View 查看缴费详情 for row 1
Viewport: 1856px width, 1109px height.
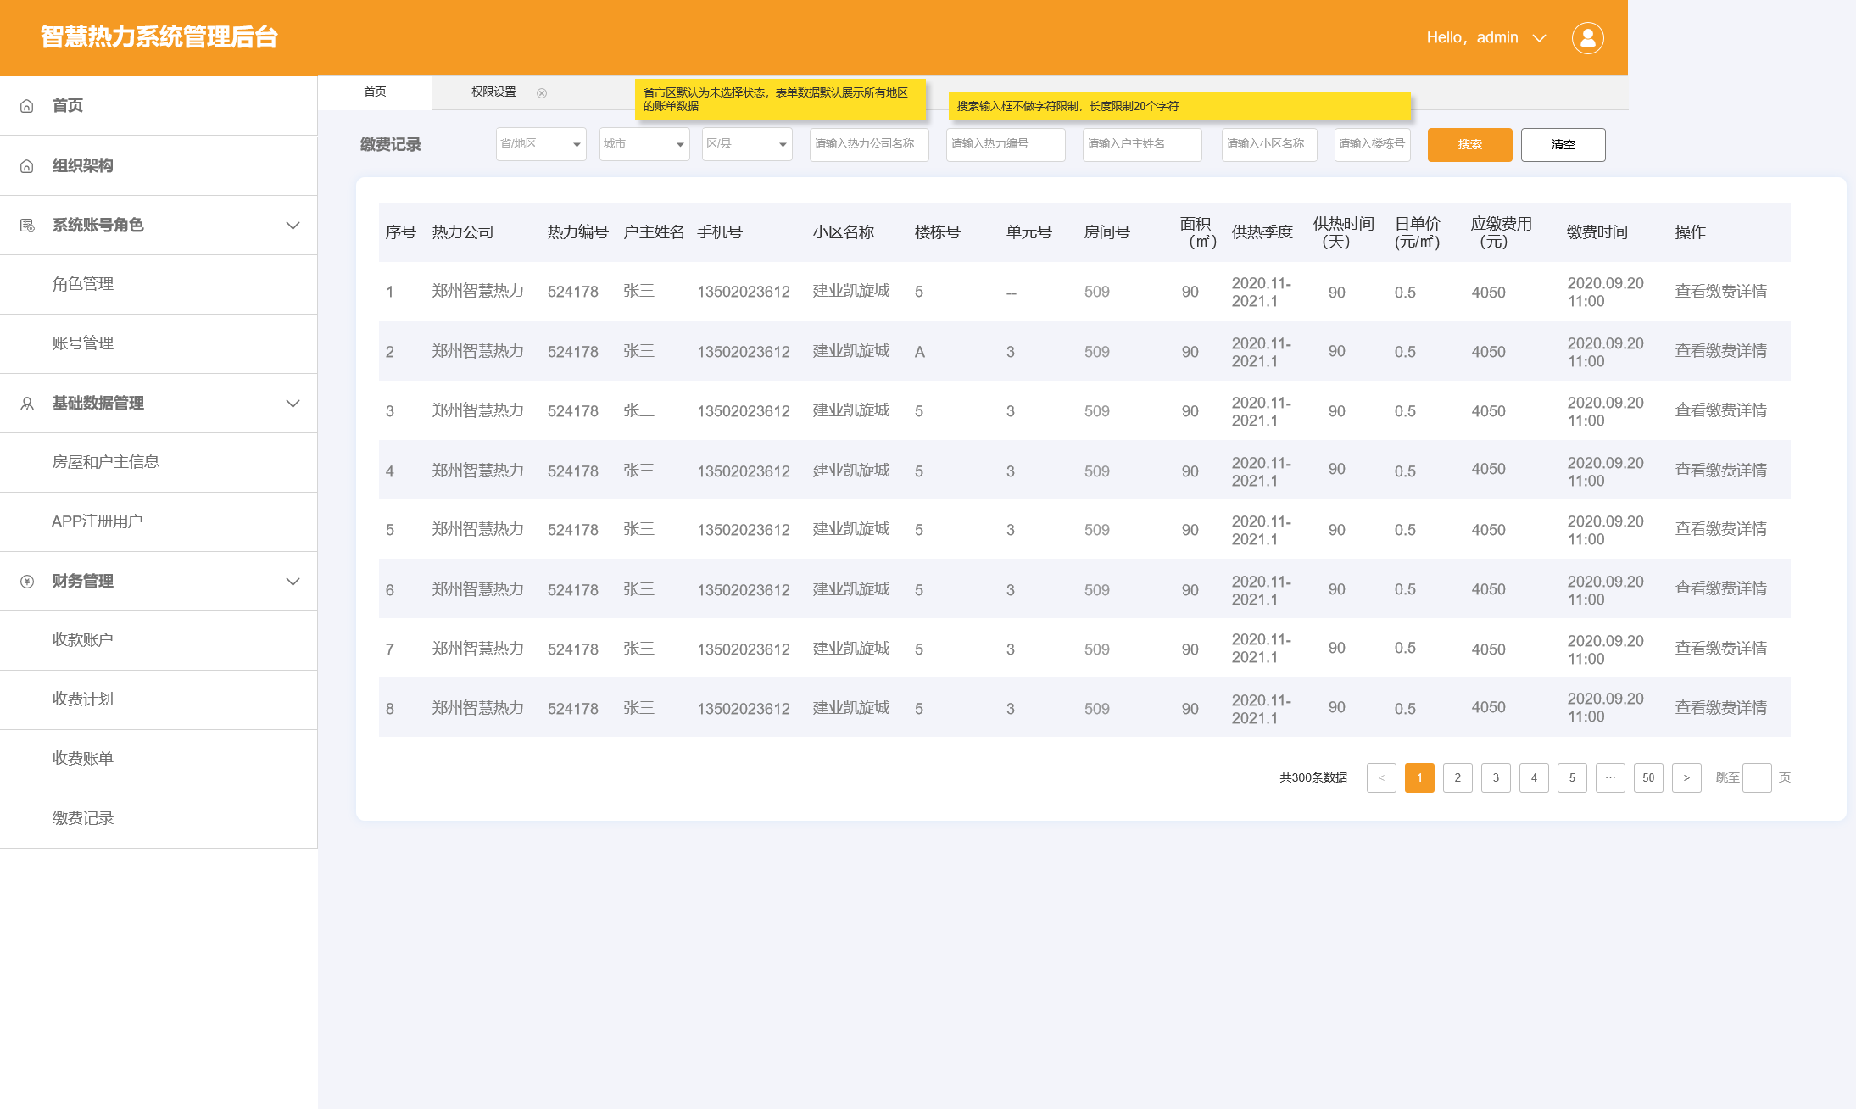(x=1720, y=292)
